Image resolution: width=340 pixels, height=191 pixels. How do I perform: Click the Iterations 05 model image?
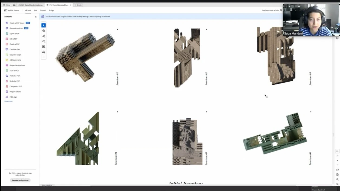[x=187, y=141]
